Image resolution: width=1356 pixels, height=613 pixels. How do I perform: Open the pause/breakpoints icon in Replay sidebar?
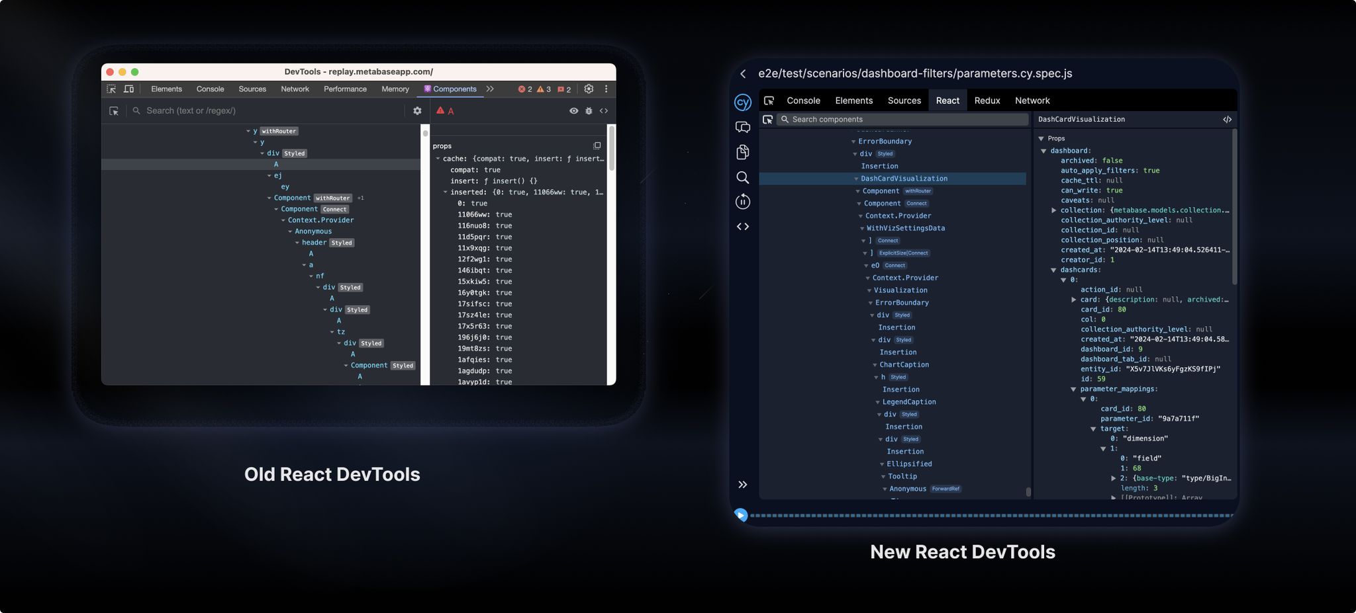(743, 202)
